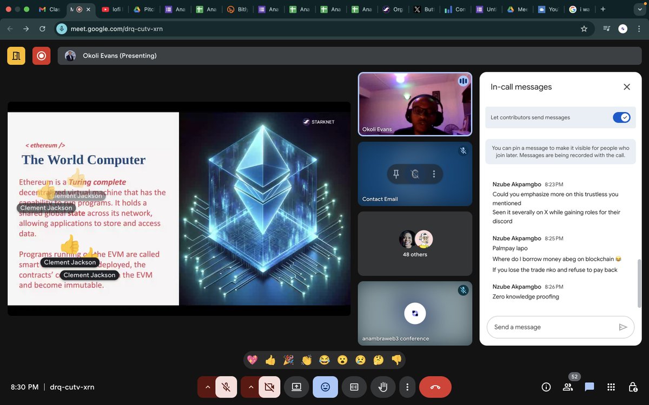
Task: Open a new browser tab
Action: tap(603, 9)
